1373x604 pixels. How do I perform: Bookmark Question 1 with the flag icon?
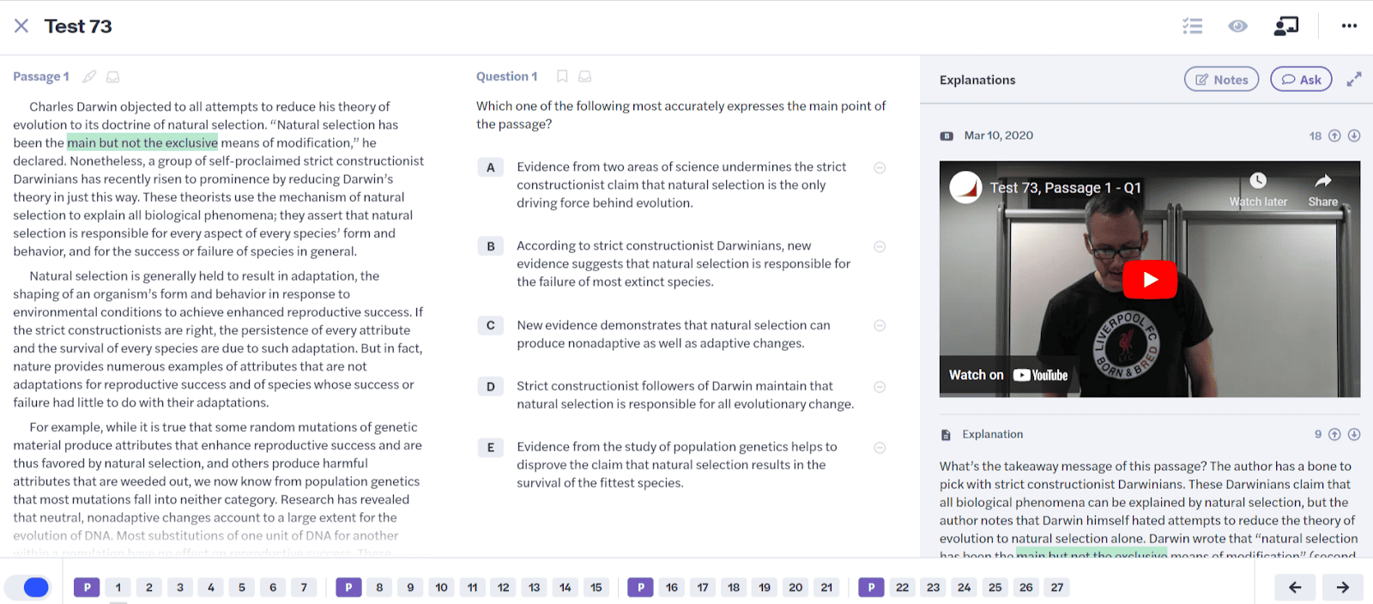coord(562,76)
